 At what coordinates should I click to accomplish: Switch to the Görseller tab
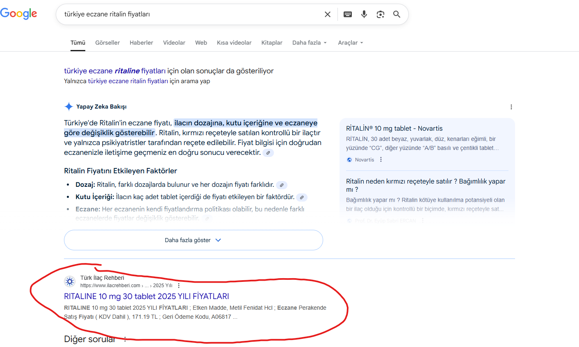pos(107,43)
